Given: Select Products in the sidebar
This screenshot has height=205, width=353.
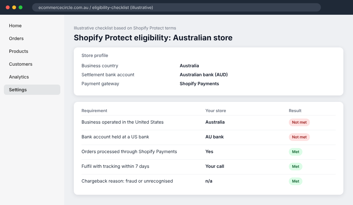Looking at the screenshot, I should point(32,51).
